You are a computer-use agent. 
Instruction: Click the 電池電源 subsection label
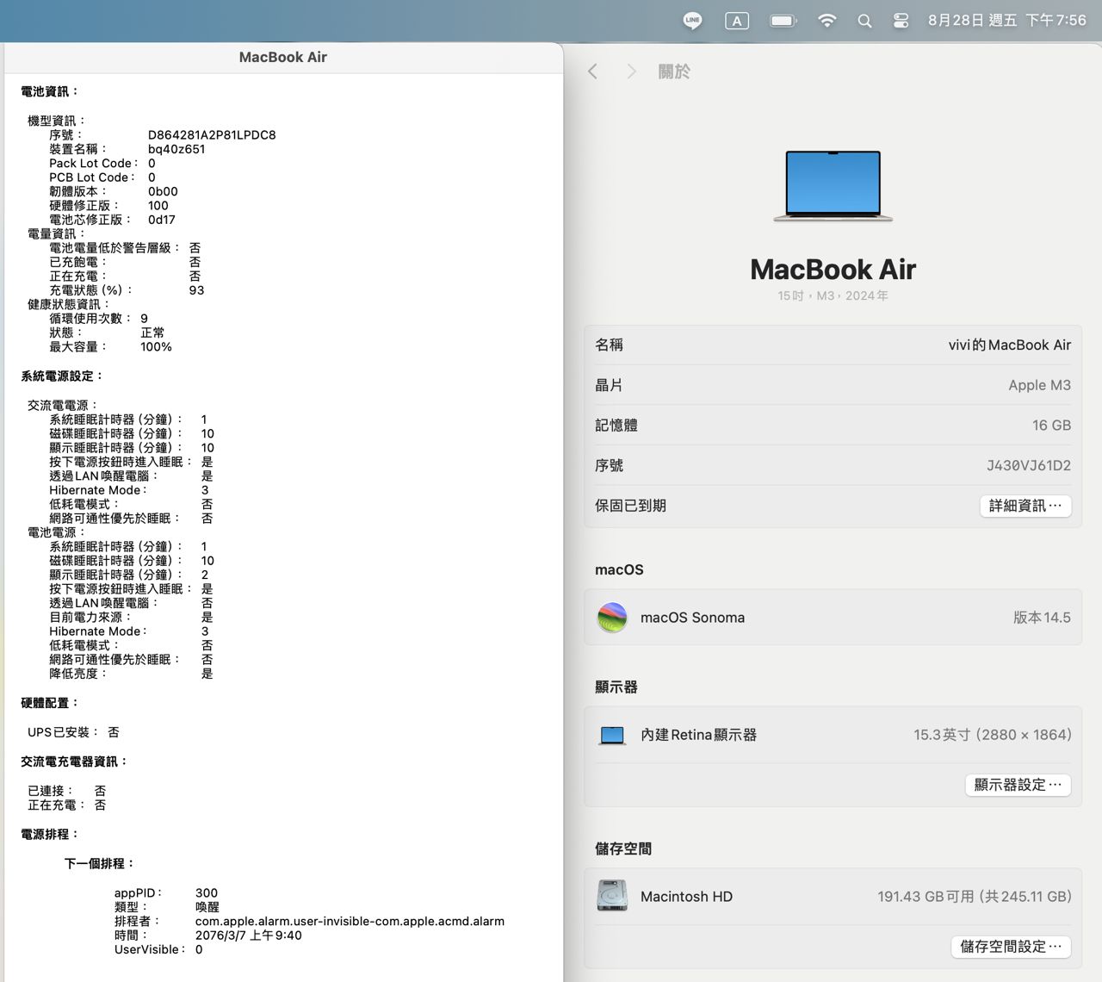tap(56, 533)
